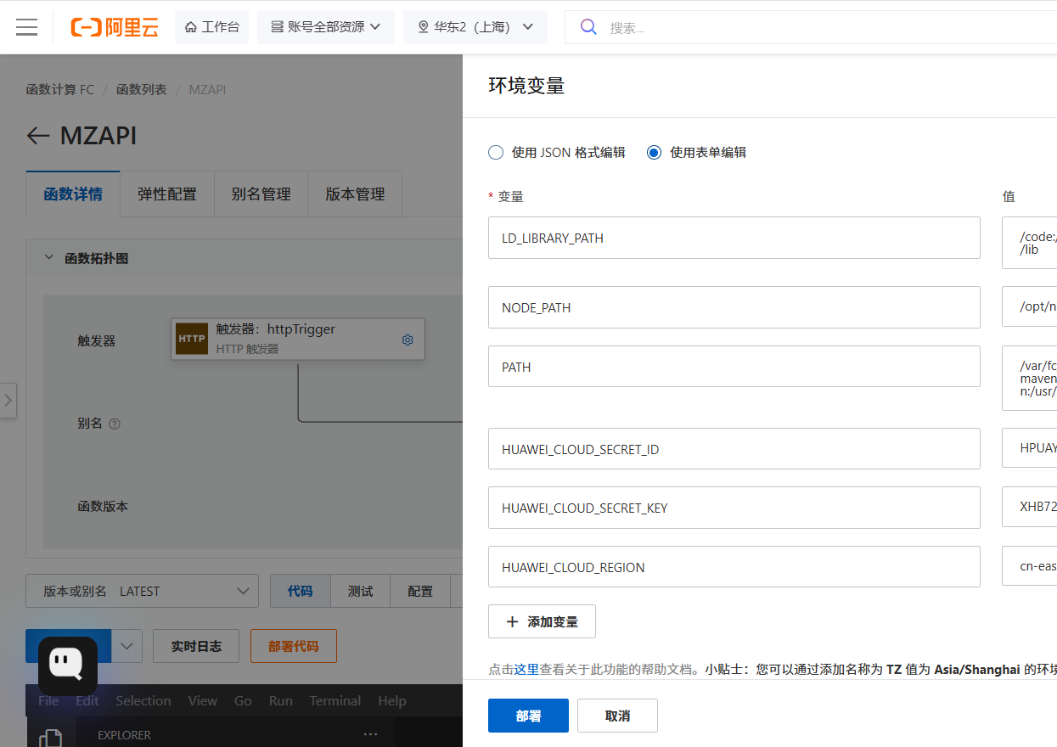
Task: Open the hamburger navigation menu
Action: pyautogui.click(x=27, y=26)
